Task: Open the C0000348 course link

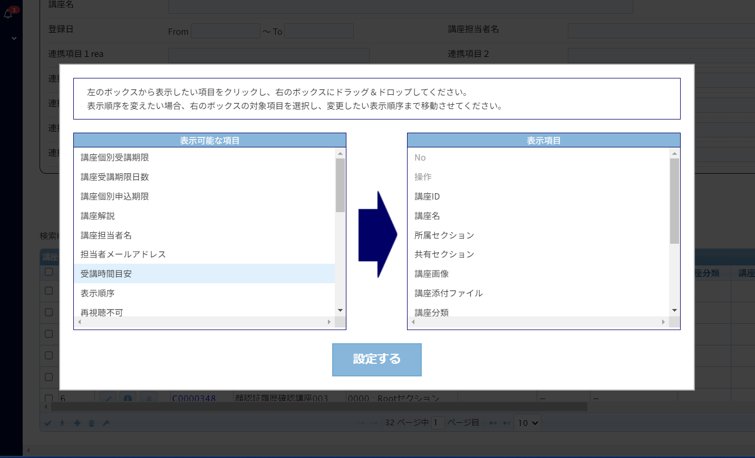Action: [193, 399]
